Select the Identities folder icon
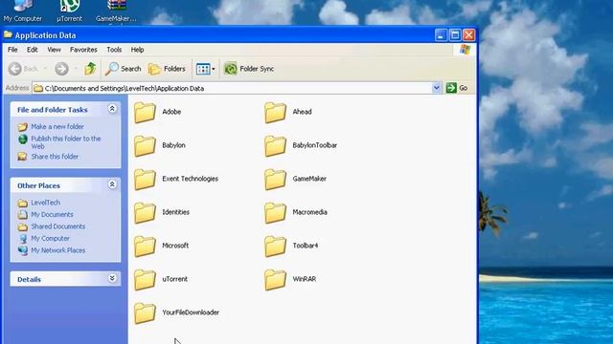 click(x=145, y=213)
